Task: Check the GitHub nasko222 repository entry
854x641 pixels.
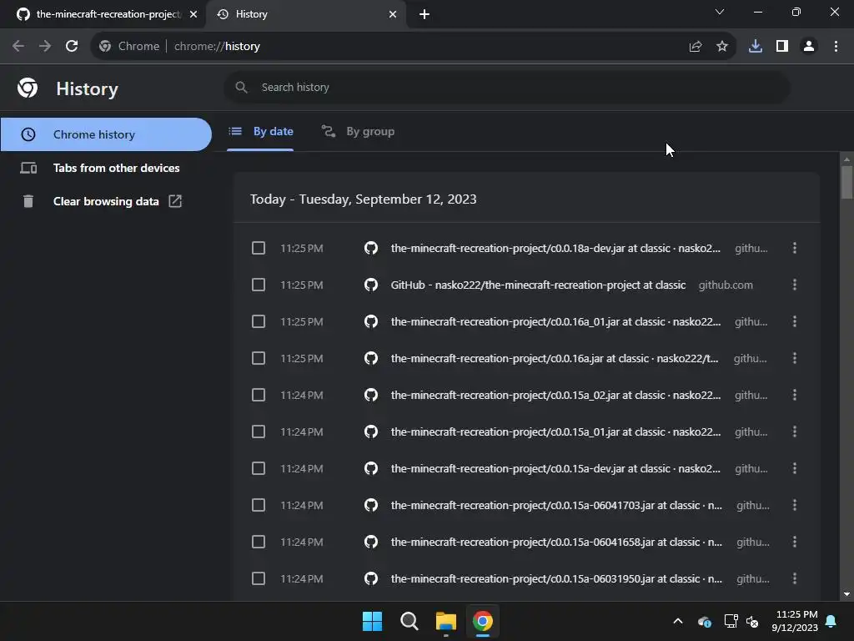Action: (x=259, y=285)
